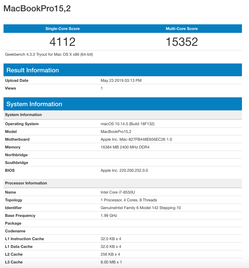Select the BIOS row label
Image resolution: width=249 pixels, height=268 pixels.
coord(10,170)
